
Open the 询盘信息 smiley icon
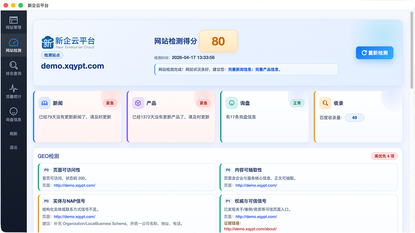pos(13,111)
